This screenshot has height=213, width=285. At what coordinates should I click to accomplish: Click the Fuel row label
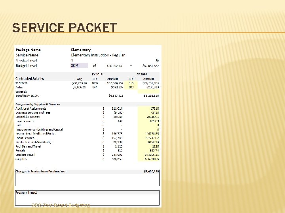[18, 125]
